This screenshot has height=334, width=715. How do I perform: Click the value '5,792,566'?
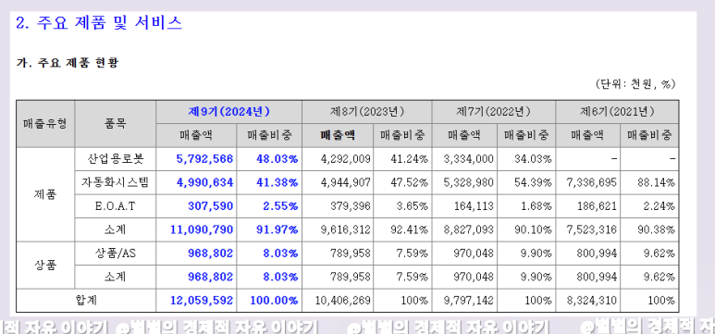pyautogui.click(x=204, y=159)
